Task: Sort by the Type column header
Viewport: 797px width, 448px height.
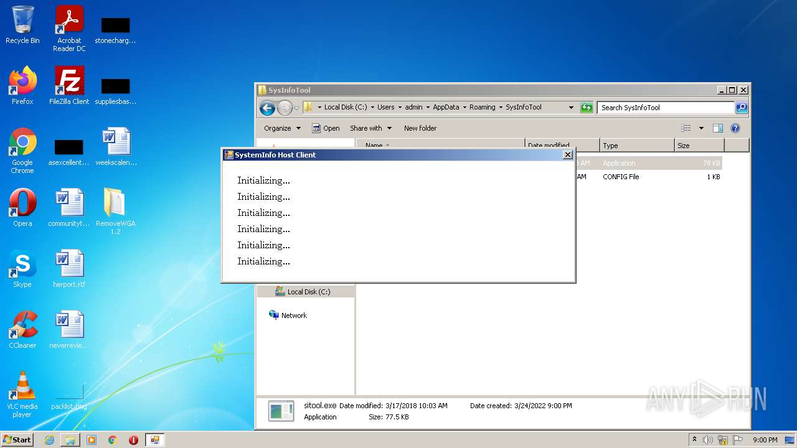Action: click(x=637, y=146)
